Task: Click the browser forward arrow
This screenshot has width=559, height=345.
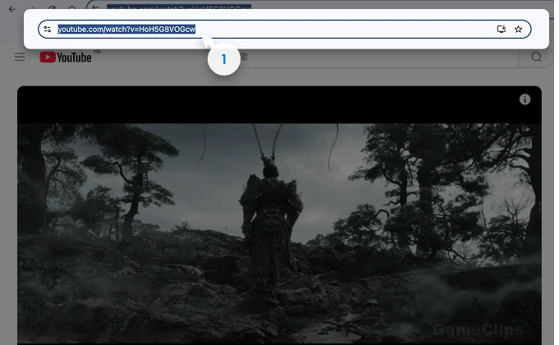Action: 31,8
